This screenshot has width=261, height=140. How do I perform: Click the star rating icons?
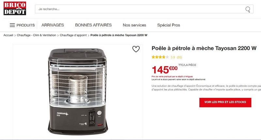coord(160,57)
